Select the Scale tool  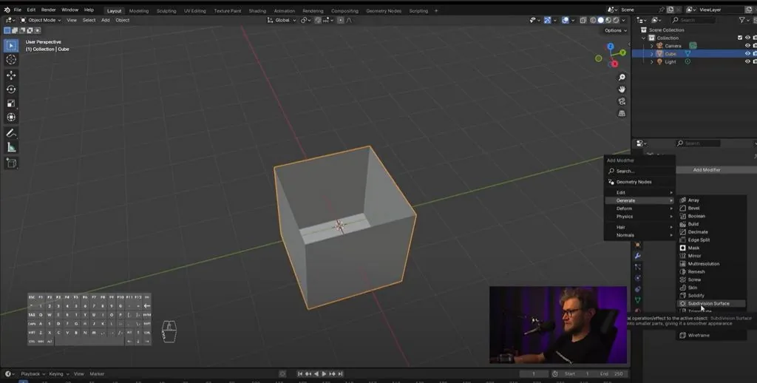pos(11,104)
